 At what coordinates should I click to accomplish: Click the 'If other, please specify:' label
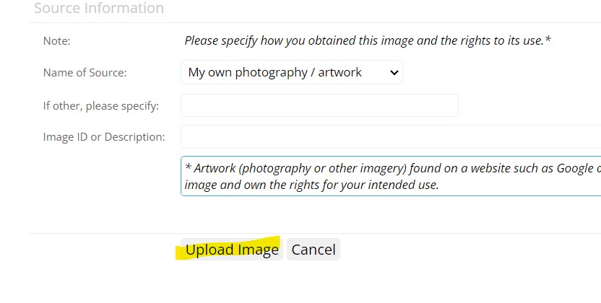pos(101,105)
